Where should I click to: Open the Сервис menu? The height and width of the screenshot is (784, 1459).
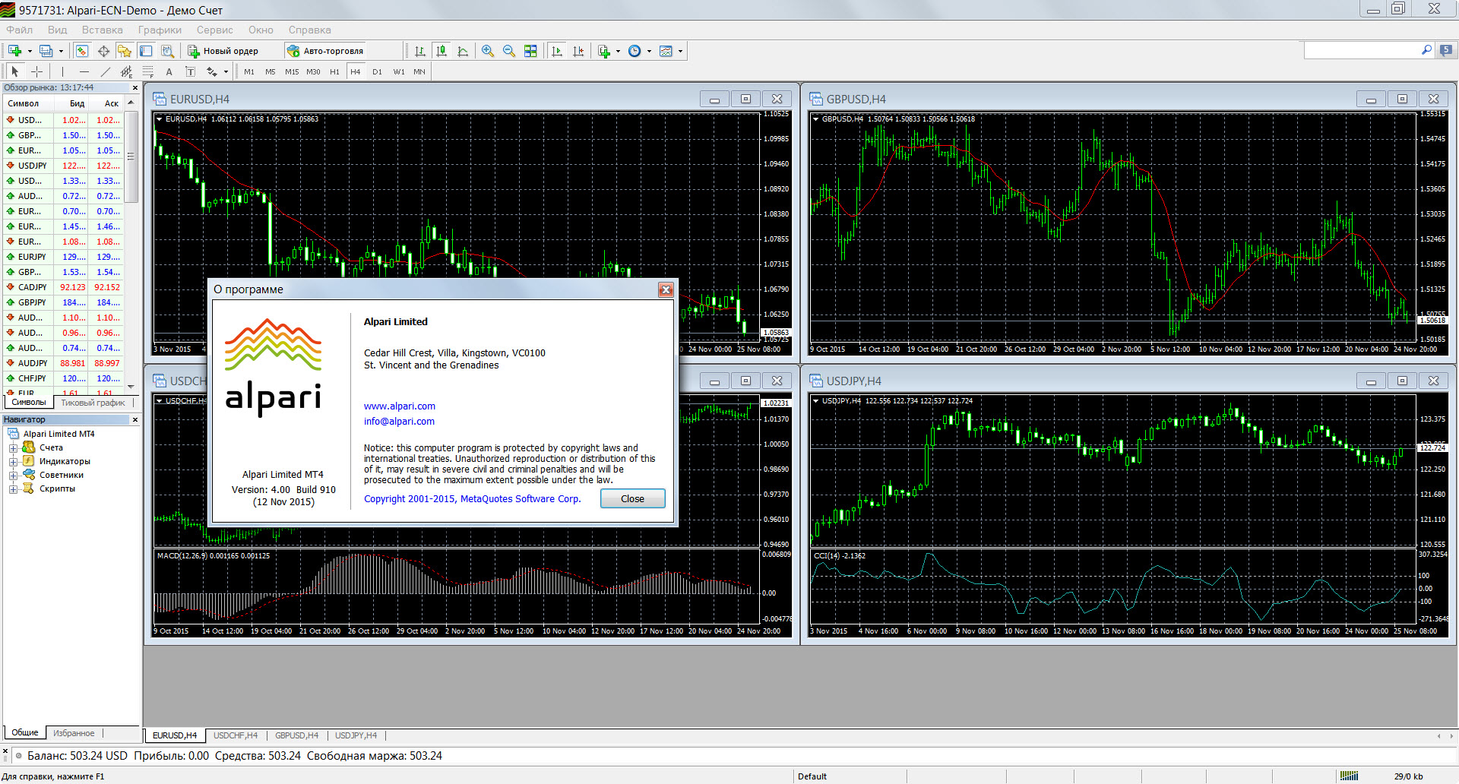click(214, 30)
